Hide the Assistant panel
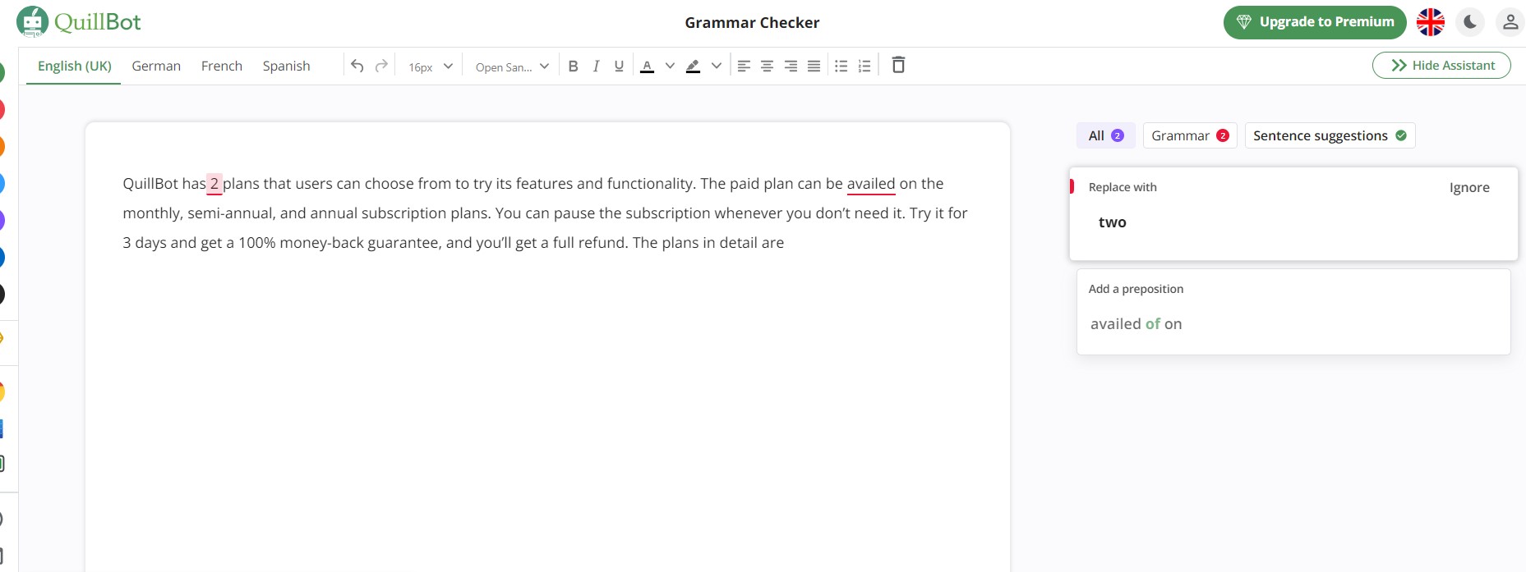This screenshot has height=572, width=1526. pyautogui.click(x=1441, y=66)
